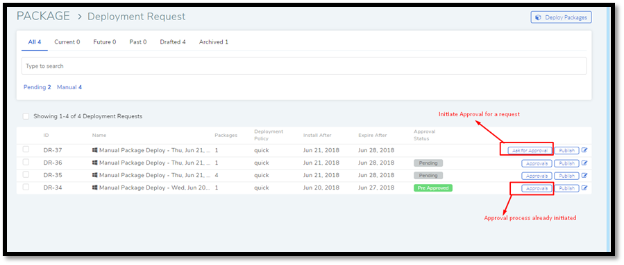Open Approvals for DR-36
Screen dimensions: 624x265
coord(537,163)
